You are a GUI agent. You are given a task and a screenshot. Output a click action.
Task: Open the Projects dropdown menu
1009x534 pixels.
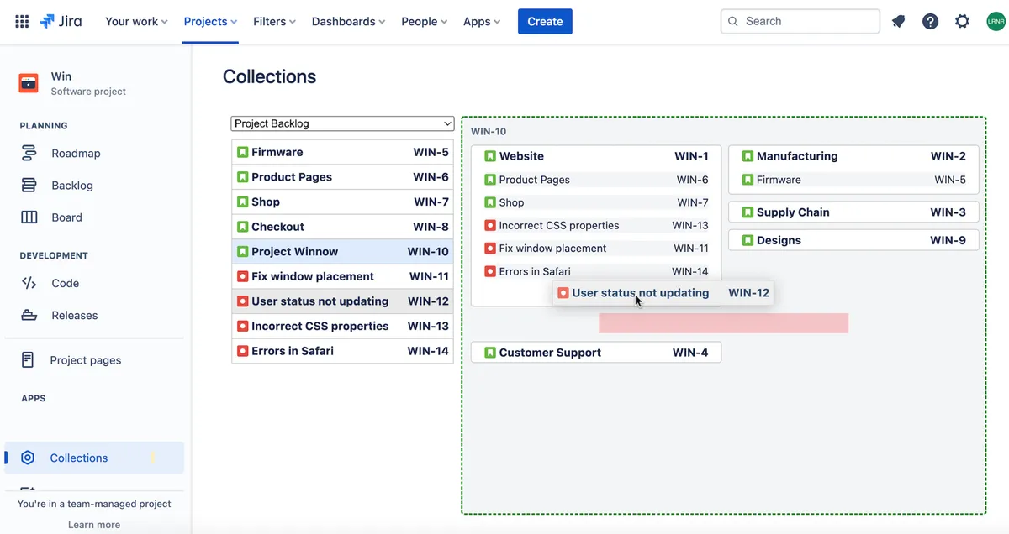tap(210, 21)
